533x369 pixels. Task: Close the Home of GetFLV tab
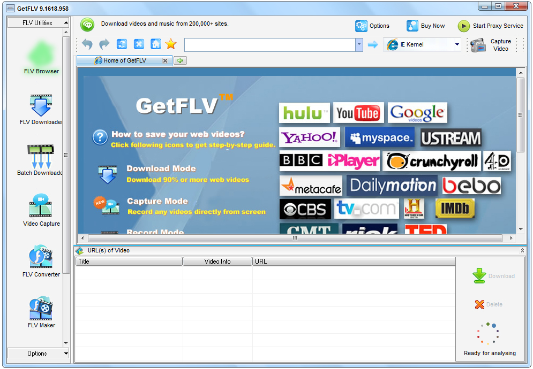pyautogui.click(x=165, y=60)
